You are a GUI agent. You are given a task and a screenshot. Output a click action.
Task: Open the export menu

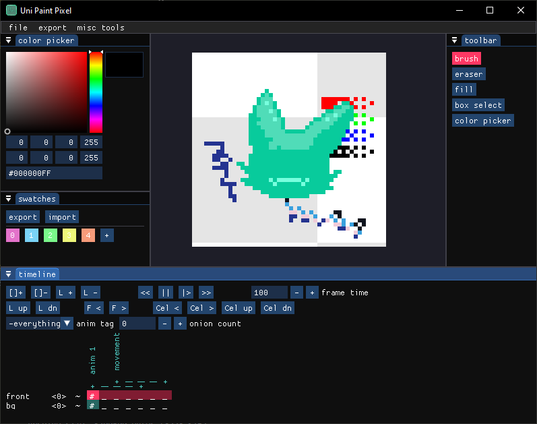tap(52, 28)
